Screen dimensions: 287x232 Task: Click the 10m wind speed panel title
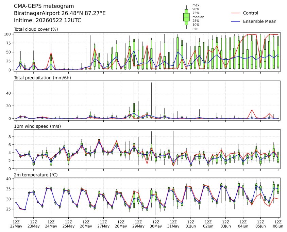pos(37,126)
